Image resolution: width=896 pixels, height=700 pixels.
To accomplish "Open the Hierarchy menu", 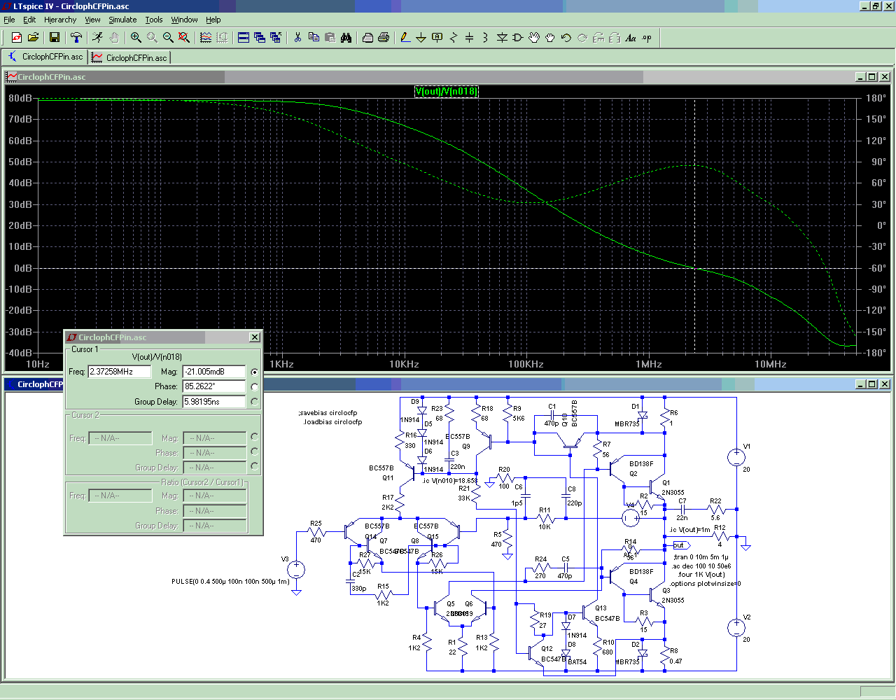I will tap(60, 20).
